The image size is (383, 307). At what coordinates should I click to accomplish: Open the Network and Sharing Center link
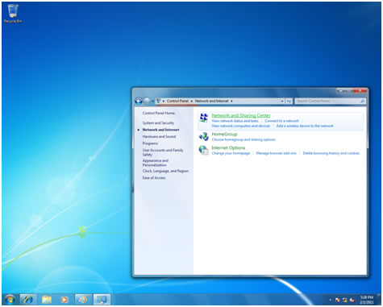241,115
